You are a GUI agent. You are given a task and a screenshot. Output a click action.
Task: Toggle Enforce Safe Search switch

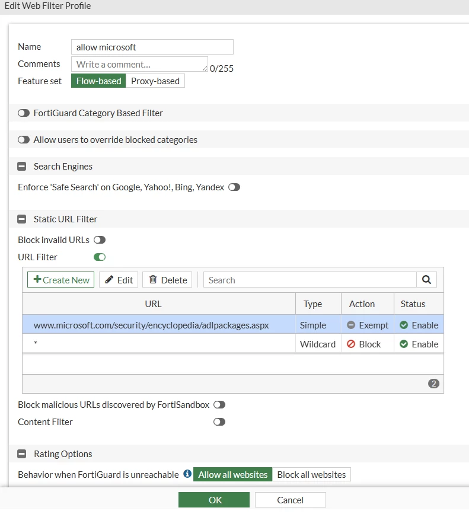tap(234, 187)
